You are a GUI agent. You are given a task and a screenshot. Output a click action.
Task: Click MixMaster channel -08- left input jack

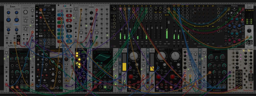point(151,9)
